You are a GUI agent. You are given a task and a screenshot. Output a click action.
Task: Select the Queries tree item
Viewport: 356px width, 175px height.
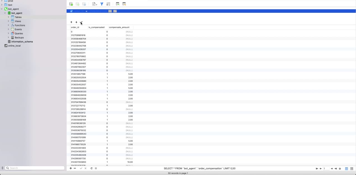[x=19, y=33]
